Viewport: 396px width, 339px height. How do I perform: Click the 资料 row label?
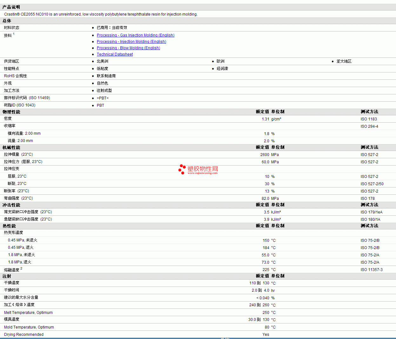coord(8,35)
